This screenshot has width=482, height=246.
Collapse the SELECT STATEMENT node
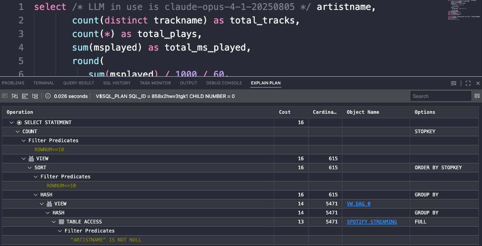[x=11, y=122]
